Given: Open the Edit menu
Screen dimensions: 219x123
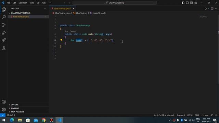Looking at the screenshot, I should (x=14, y=3).
